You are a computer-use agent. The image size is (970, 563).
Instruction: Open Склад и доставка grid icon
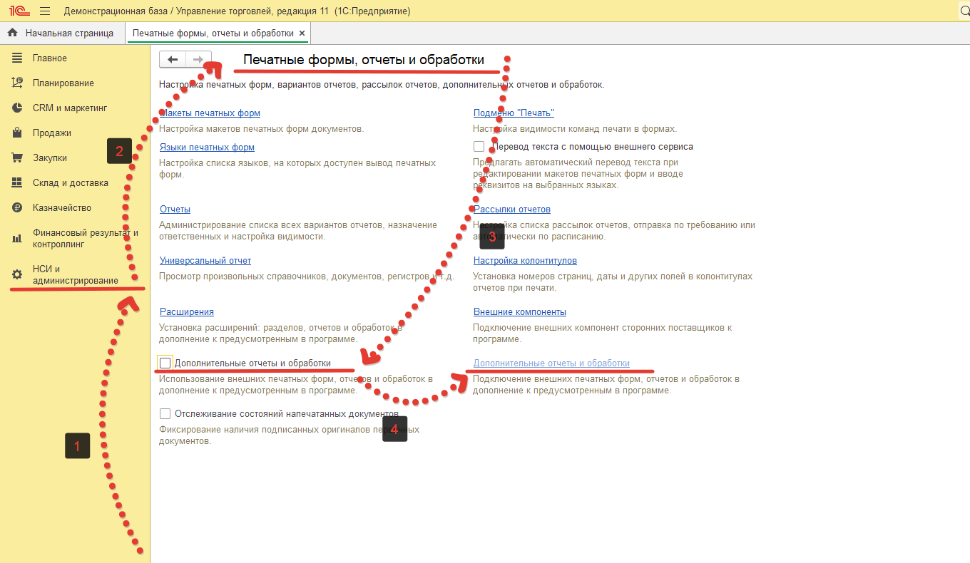(18, 182)
